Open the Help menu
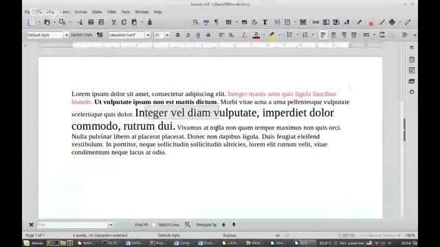This screenshot has width=440, height=247. click(x=157, y=12)
